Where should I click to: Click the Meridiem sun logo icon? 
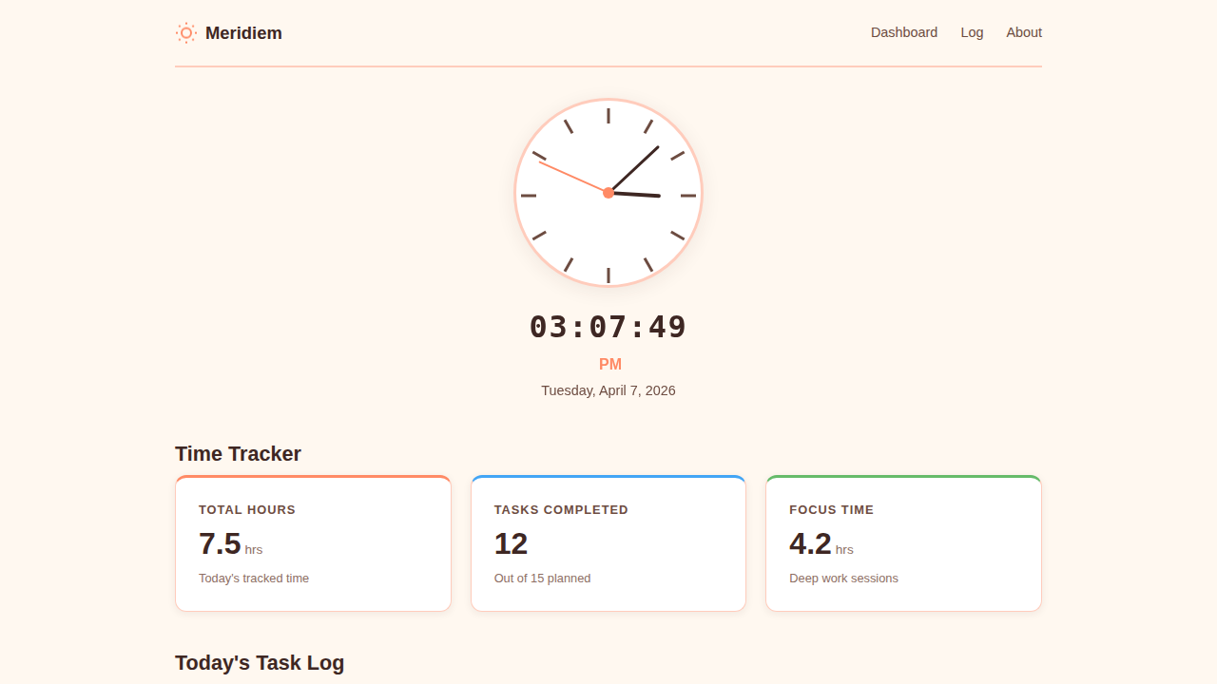pyautogui.click(x=186, y=33)
